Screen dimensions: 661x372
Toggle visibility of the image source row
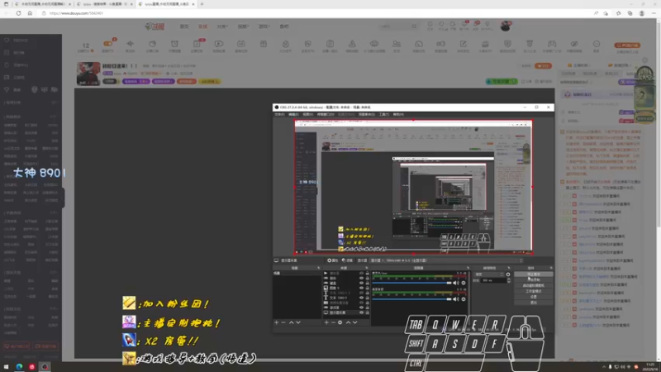point(361,288)
